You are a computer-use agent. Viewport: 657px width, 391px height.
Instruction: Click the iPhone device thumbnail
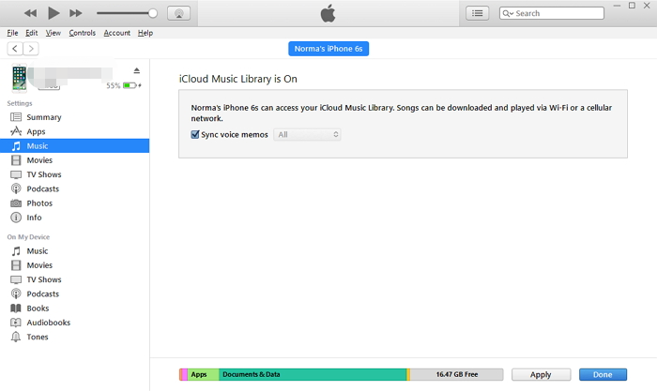click(x=19, y=78)
